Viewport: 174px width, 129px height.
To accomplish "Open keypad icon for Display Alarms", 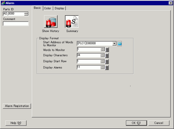I will tap(107, 67).
